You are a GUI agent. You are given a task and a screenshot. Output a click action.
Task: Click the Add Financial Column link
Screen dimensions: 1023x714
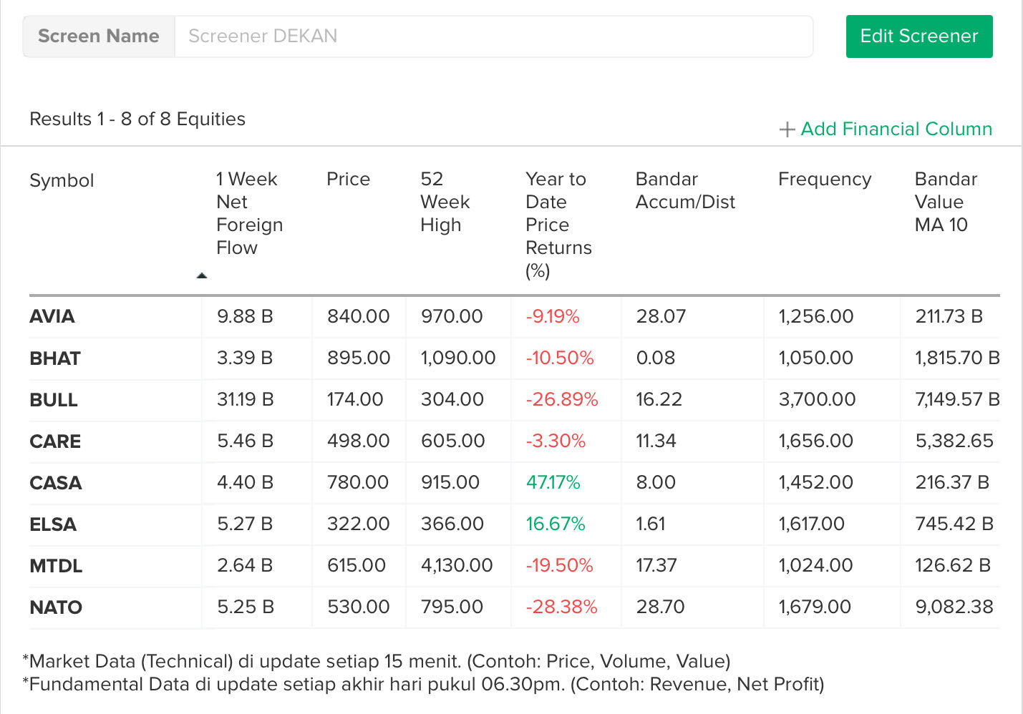coord(896,129)
